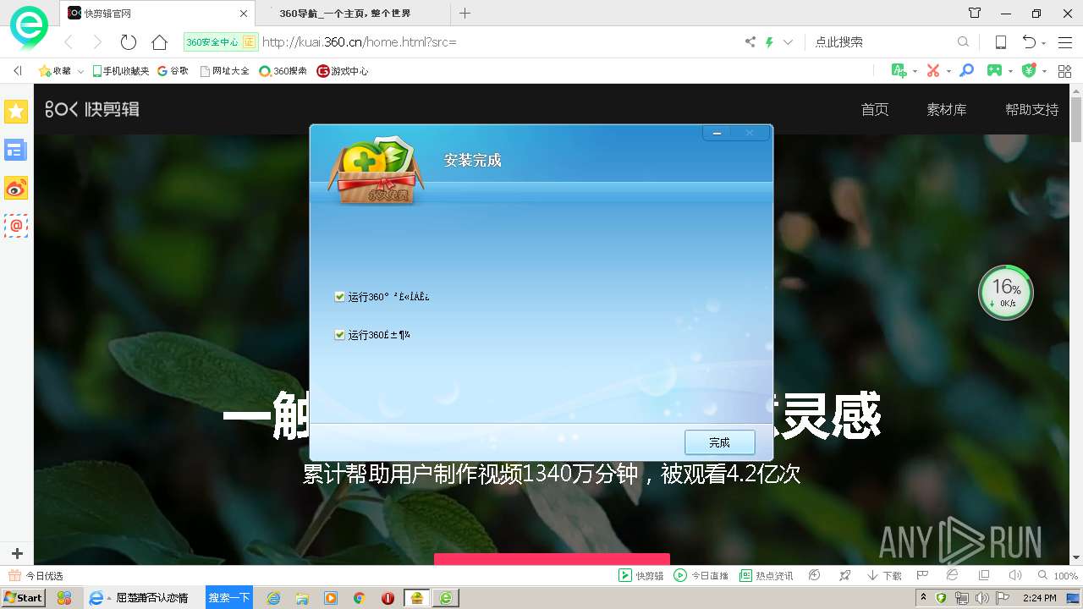Expand dropdown next to 收藏
Image resolution: width=1083 pixels, height=609 pixels.
coord(80,72)
